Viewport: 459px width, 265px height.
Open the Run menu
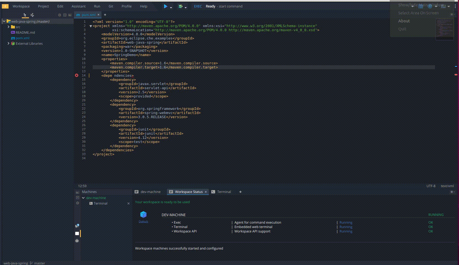(x=97, y=6)
